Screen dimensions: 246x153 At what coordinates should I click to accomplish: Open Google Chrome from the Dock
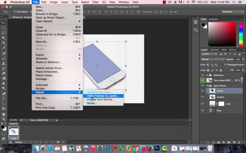pyautogui.click(x=136, y=148)
